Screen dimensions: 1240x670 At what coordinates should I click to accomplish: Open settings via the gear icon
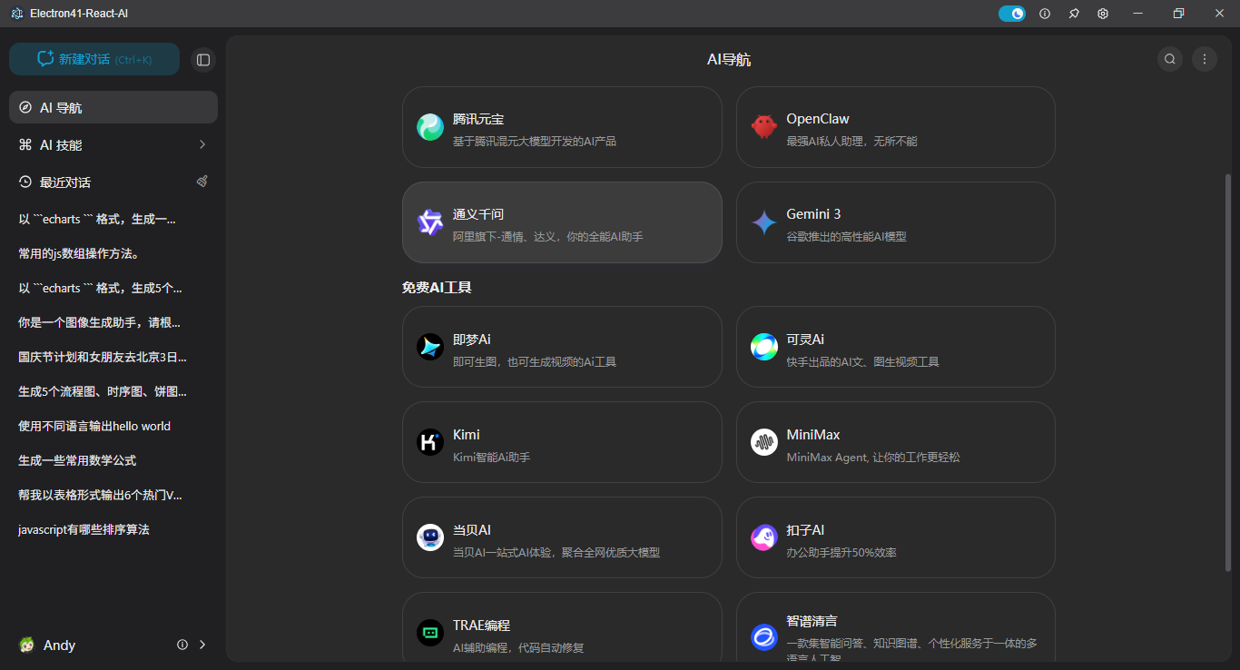point(1103,14)
